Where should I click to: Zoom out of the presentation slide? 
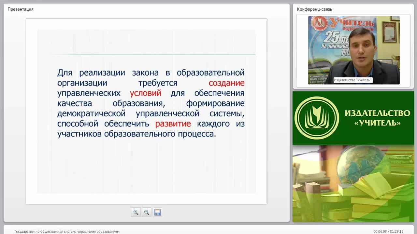(x=147, y=212)
